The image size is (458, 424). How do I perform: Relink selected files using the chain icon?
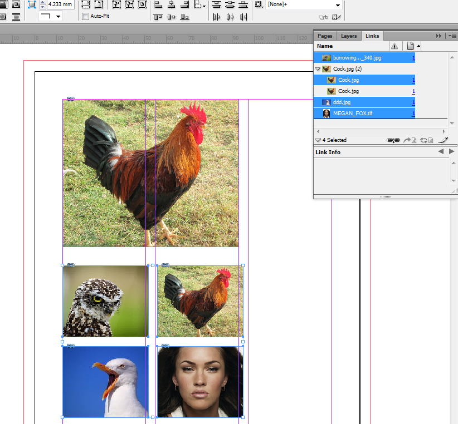393,140
